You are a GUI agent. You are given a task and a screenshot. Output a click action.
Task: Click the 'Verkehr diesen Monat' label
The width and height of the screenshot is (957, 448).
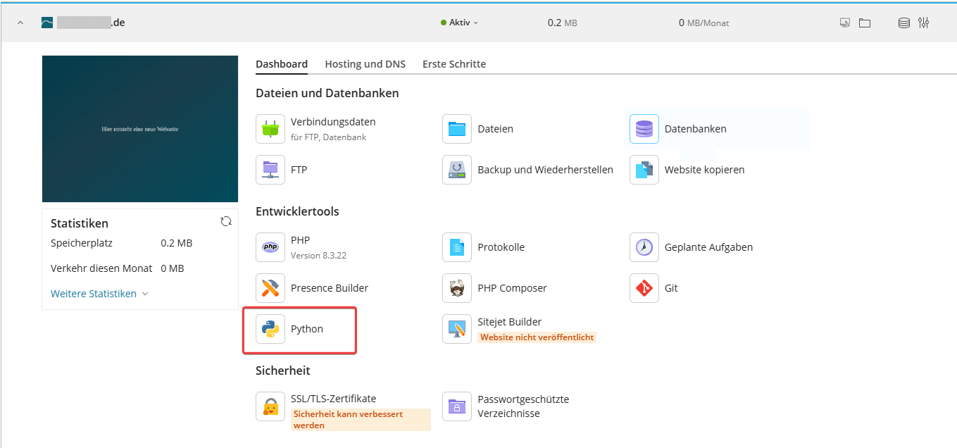coord(101,268)
